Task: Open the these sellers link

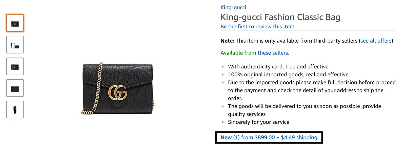Action: [x=273, y=53]
